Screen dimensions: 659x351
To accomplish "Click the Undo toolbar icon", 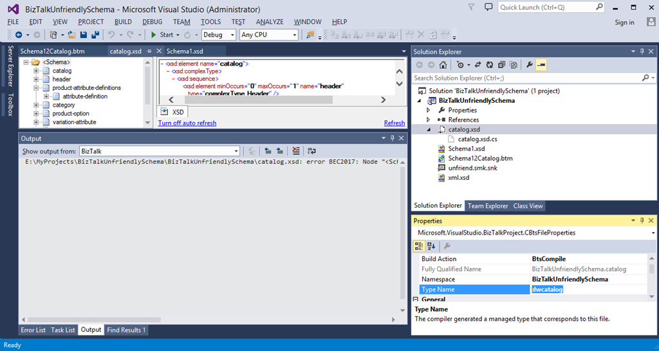I will point(111,35).
